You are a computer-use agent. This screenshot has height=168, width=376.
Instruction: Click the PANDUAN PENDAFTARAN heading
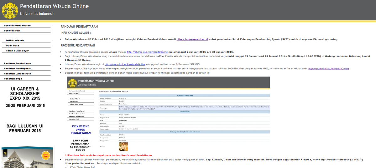(x=79, y=27)
